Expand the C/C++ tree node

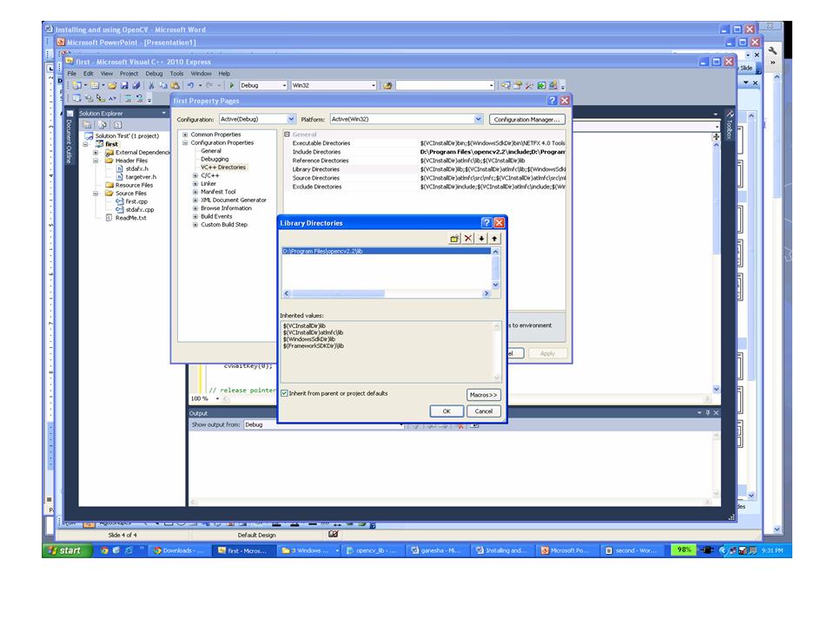(x=195, y=175)
